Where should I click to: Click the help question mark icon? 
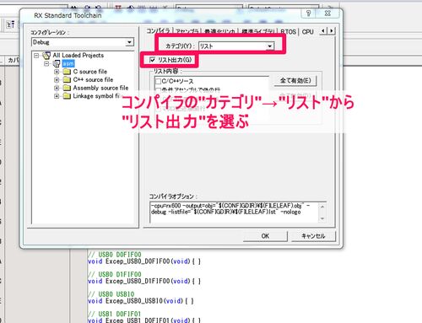tap(309, 13)
